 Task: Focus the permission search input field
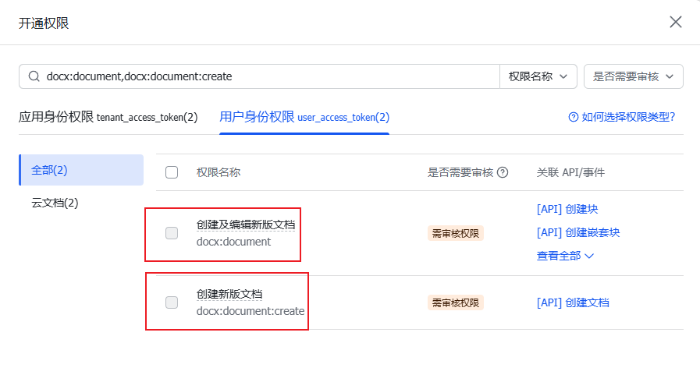[259, 76]
